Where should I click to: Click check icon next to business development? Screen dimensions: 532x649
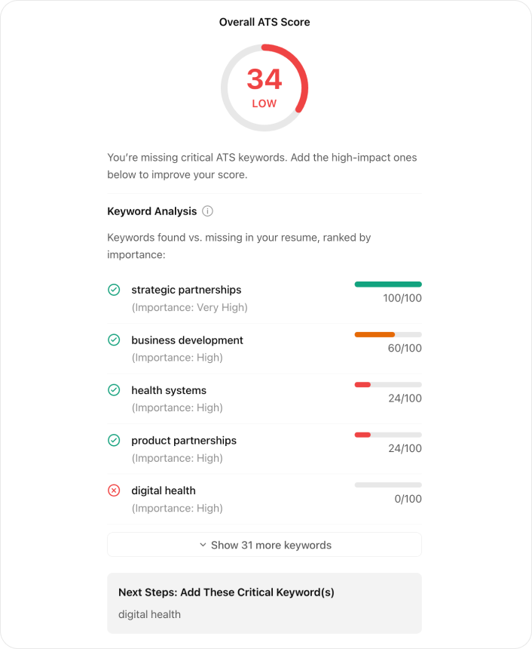[114, 340]
